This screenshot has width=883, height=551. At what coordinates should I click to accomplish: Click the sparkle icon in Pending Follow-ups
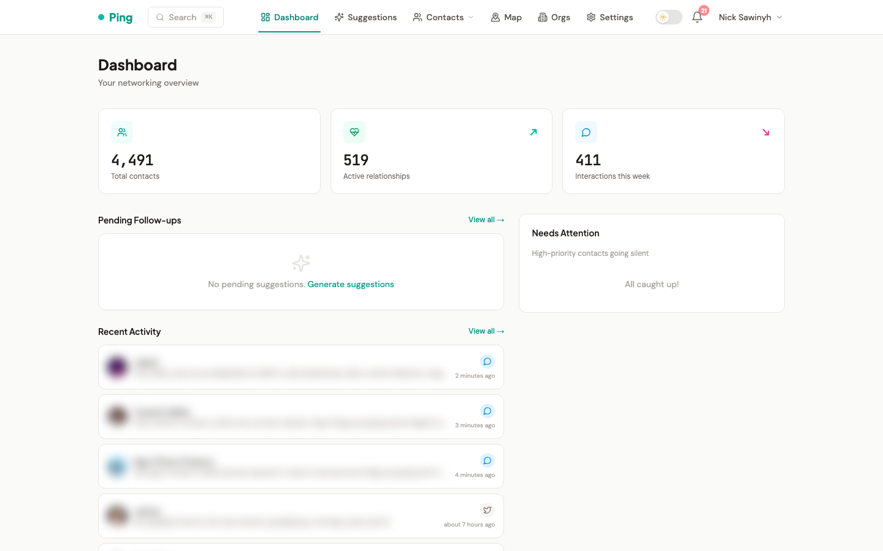301,263
